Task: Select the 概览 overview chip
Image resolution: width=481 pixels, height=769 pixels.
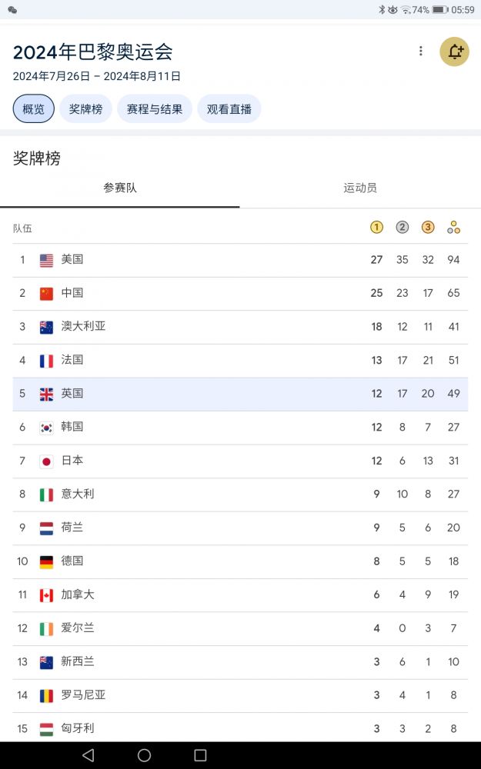Action: click(x=34, y=109)
